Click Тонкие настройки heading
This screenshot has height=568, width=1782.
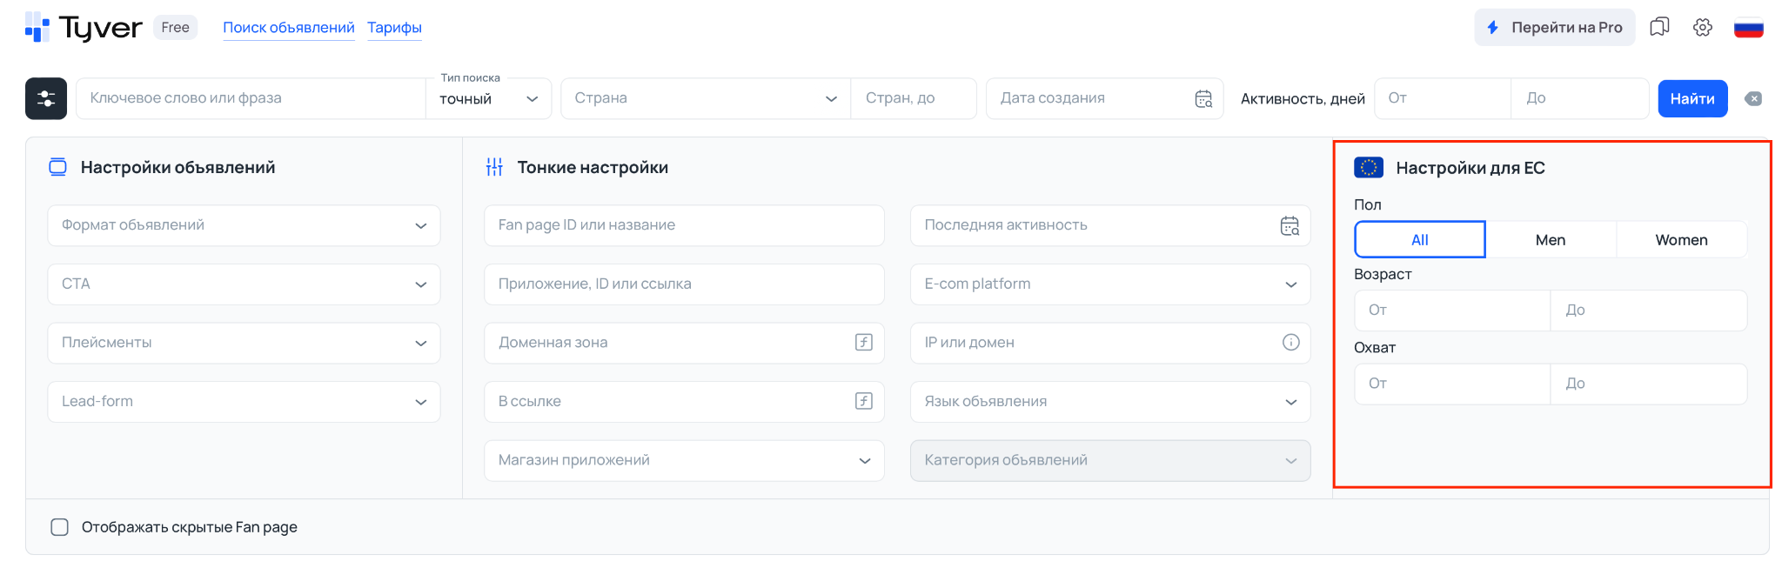click(x=593, y=167)
